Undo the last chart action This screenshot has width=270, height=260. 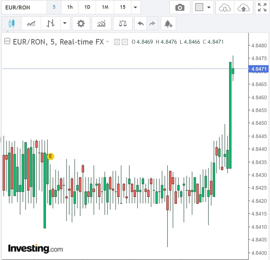pos(140,24)
